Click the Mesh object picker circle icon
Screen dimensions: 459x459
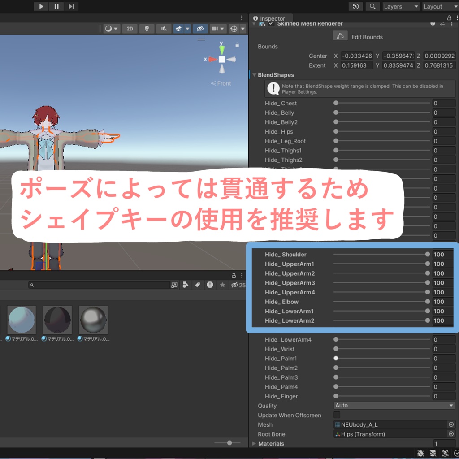pyautogui.click(x=451, y=424)
